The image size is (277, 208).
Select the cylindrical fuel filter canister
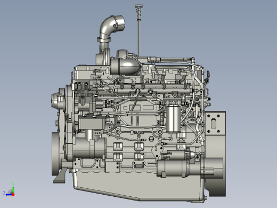(x=173, y=119)
